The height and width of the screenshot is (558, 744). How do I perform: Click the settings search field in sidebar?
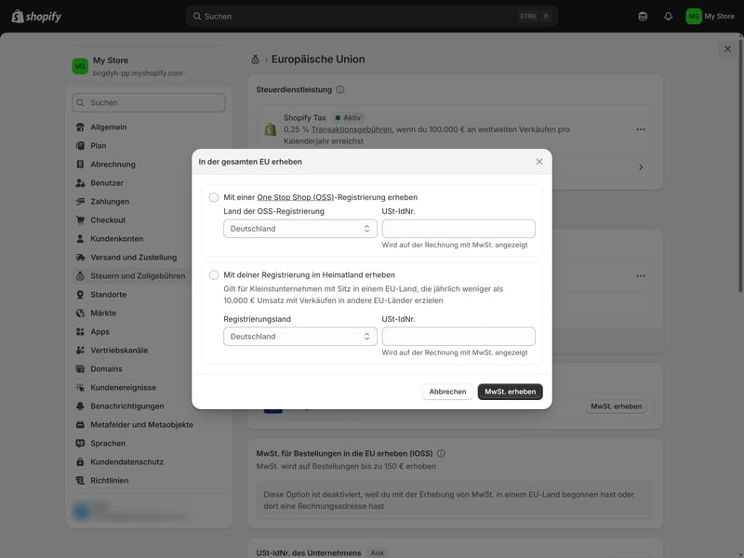(x=150, y=102)
